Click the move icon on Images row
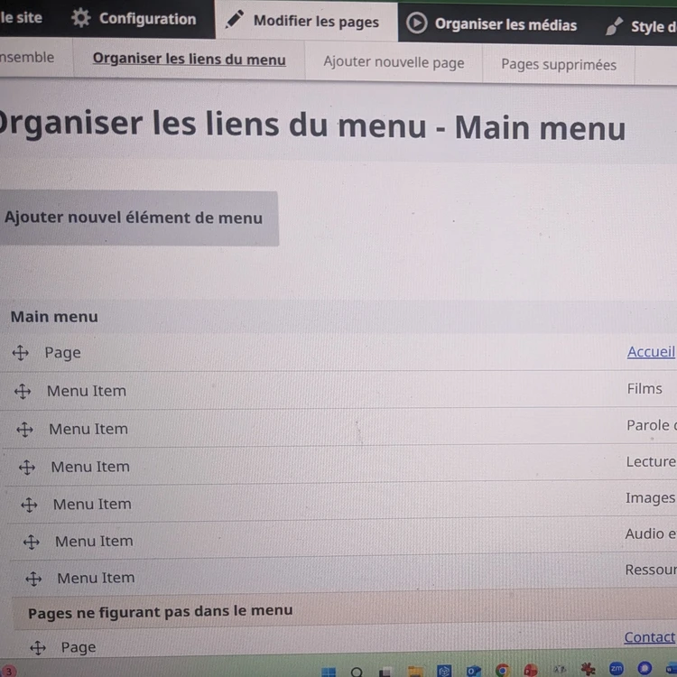The height and width of the screenshot is (677, 677). tap(29, 505)
